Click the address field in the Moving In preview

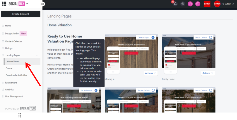point(129,49)
